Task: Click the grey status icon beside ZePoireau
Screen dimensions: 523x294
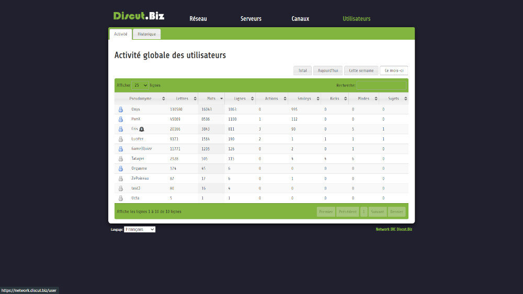Action: pos(120,179)
